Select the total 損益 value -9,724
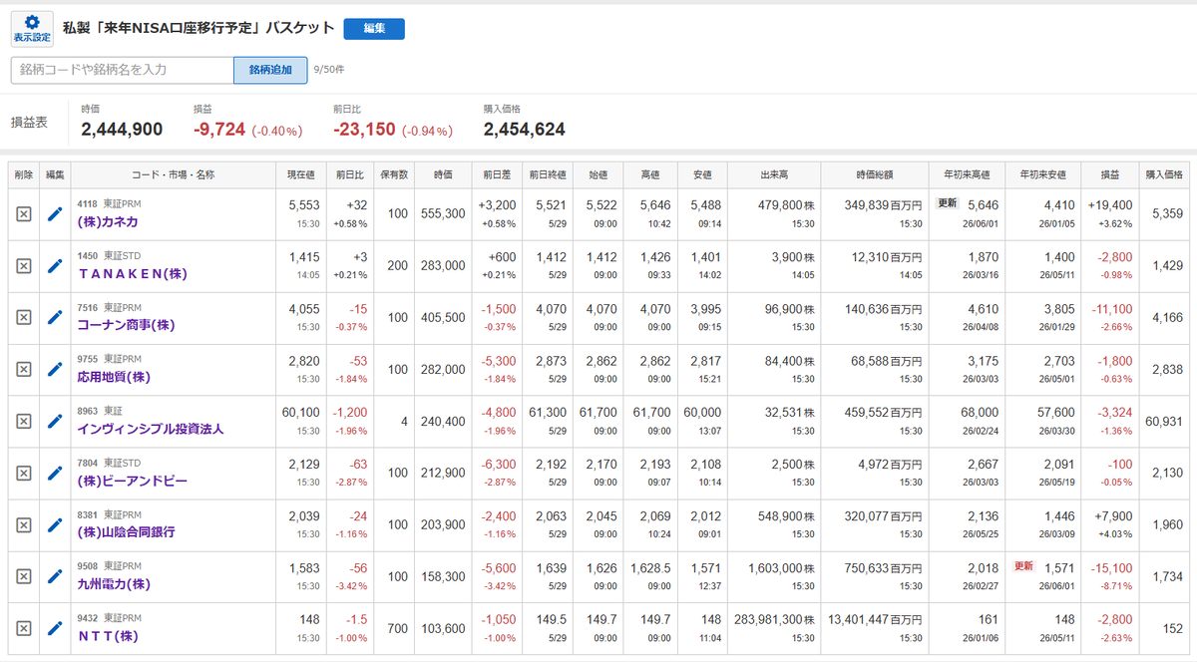Viewport: 1197px width, 662px height. (x=218, y=130)
